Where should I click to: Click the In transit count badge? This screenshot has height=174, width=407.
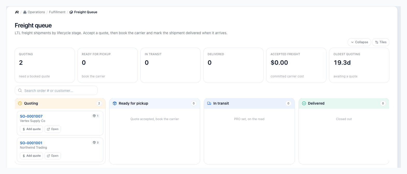click(x=288, y=103)
